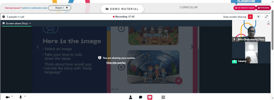Screen dimensions: 274x100
Task: Go to previous slide with left arrow
Action: coord(38,47)
